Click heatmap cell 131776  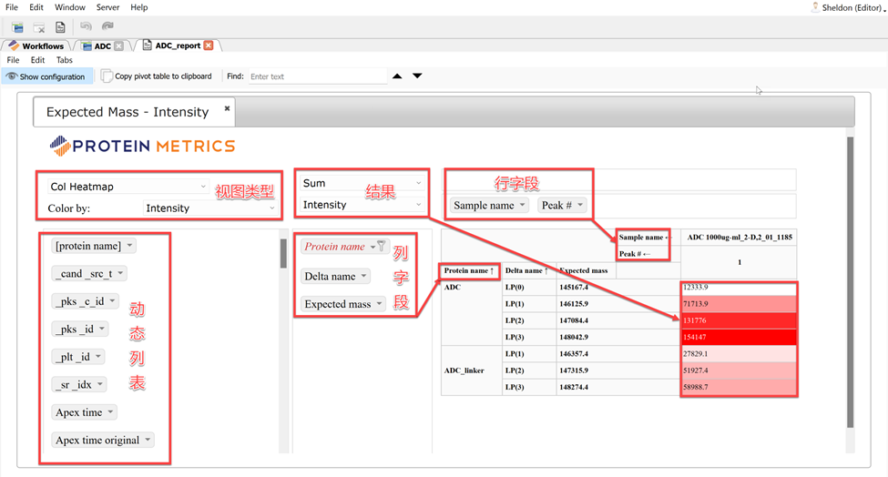point(739,320)
